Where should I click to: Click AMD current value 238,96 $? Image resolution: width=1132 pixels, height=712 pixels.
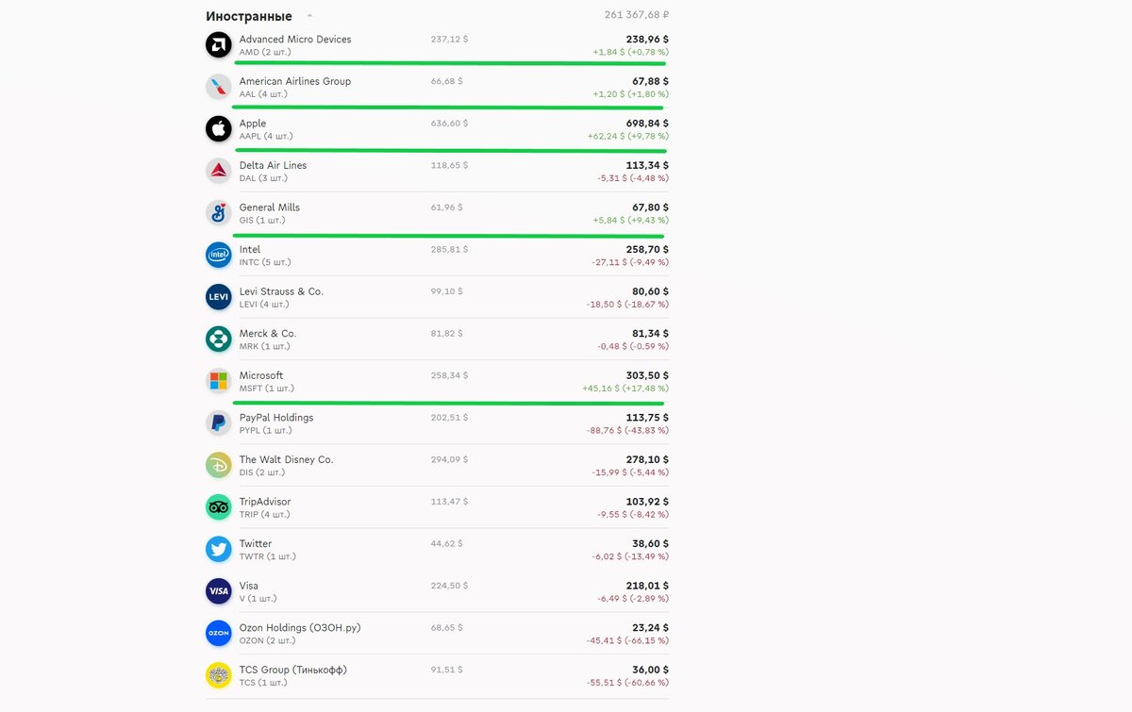647,40
